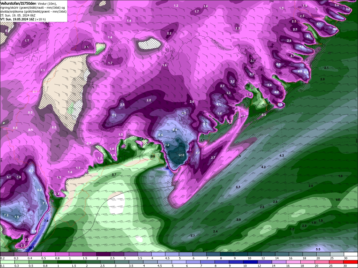Click the 12.8 precipitation value on map

click(182, 155)
